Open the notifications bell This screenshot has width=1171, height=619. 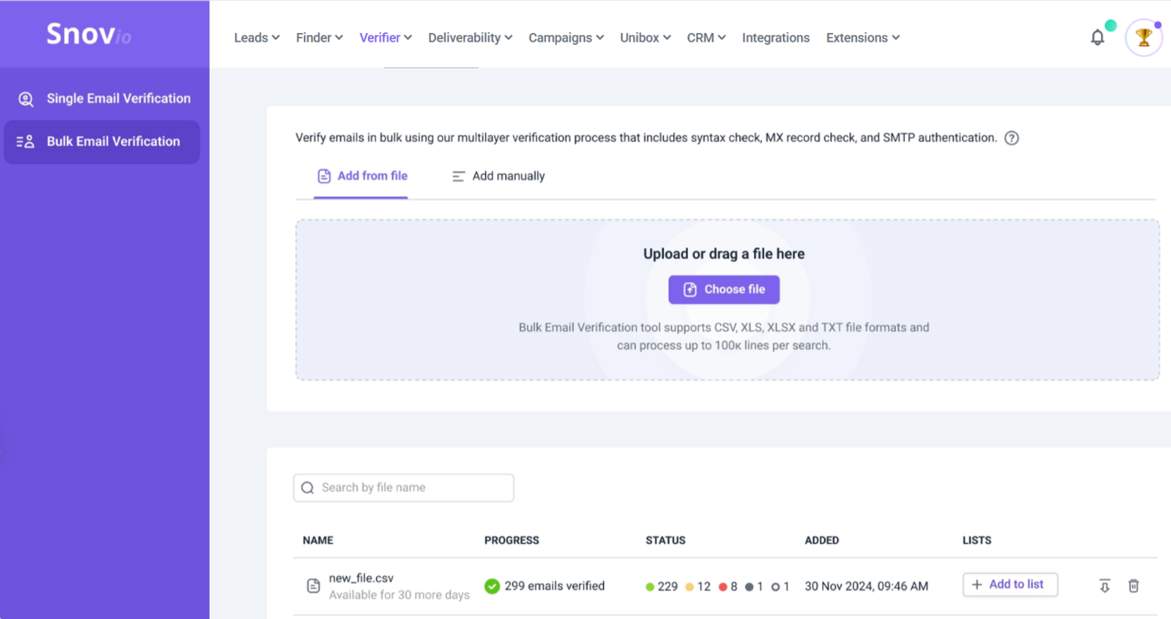pos(1097,38)
